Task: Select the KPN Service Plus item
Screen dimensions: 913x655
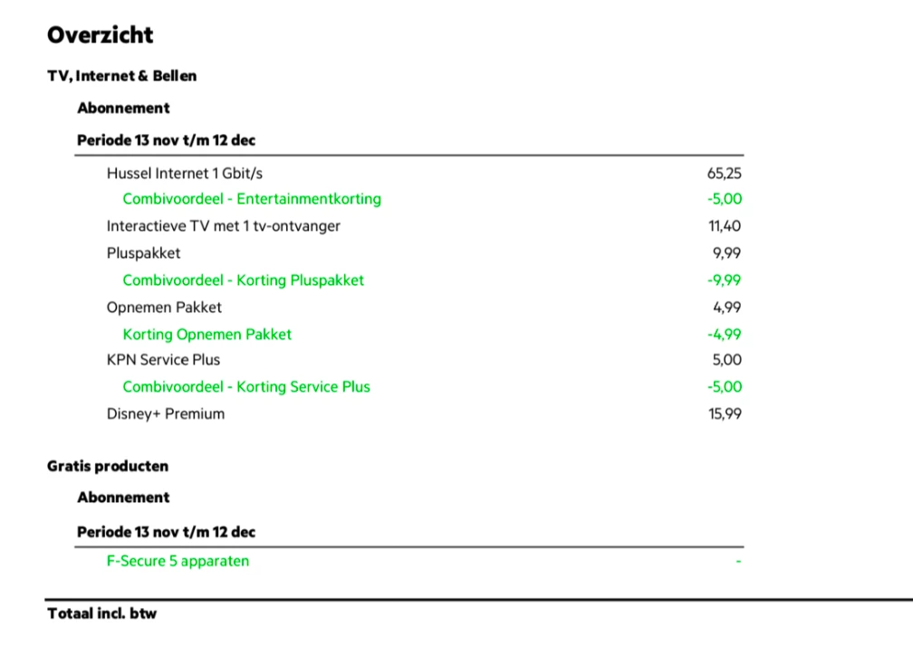Action: (x=163, y=360)
